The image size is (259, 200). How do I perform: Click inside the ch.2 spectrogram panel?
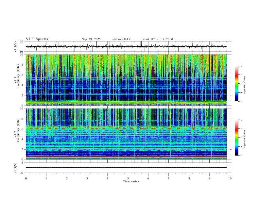pyautogui.click(x=126, y=134)
